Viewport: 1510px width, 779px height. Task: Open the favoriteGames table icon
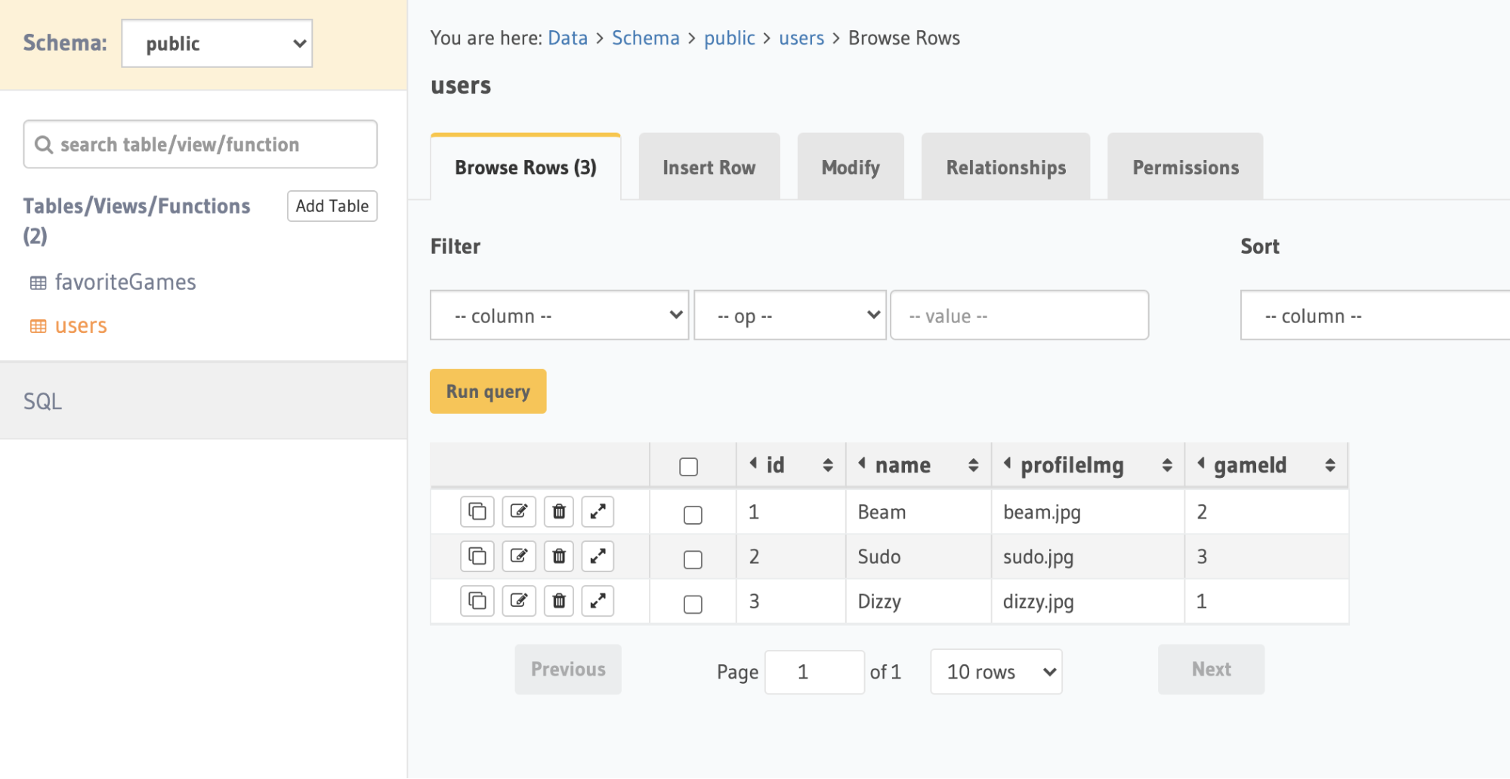[39, 282]
